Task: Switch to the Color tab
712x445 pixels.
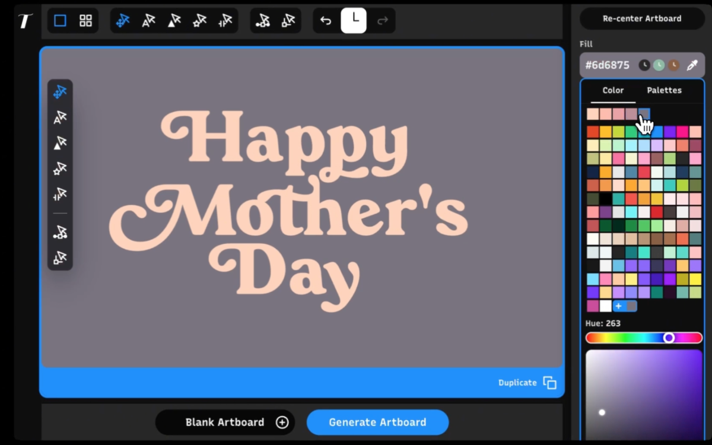Action: click(613, 91)
